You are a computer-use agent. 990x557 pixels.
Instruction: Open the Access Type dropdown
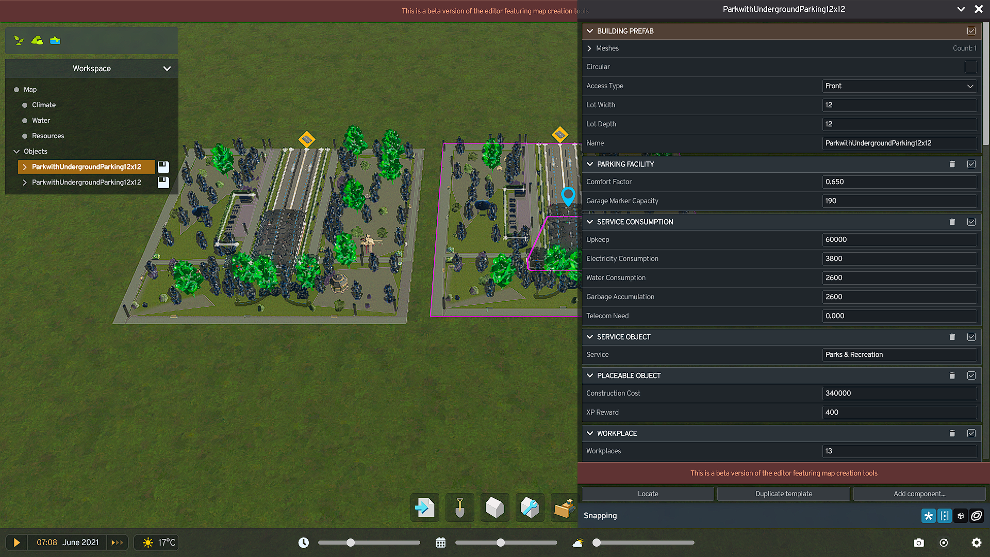pyautogui.click(x=899, y=86)
